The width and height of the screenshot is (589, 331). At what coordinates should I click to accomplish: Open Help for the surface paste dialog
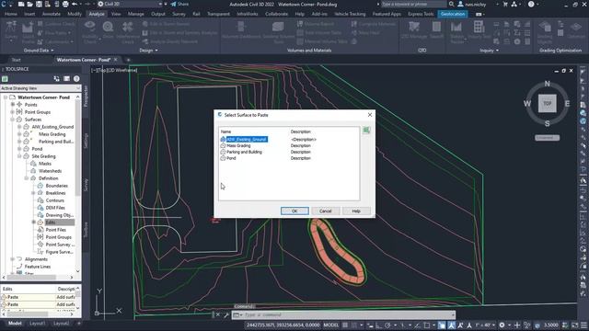(356, 211)
